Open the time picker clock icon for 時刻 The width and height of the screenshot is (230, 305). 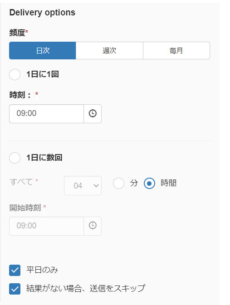tap(93, 114)
